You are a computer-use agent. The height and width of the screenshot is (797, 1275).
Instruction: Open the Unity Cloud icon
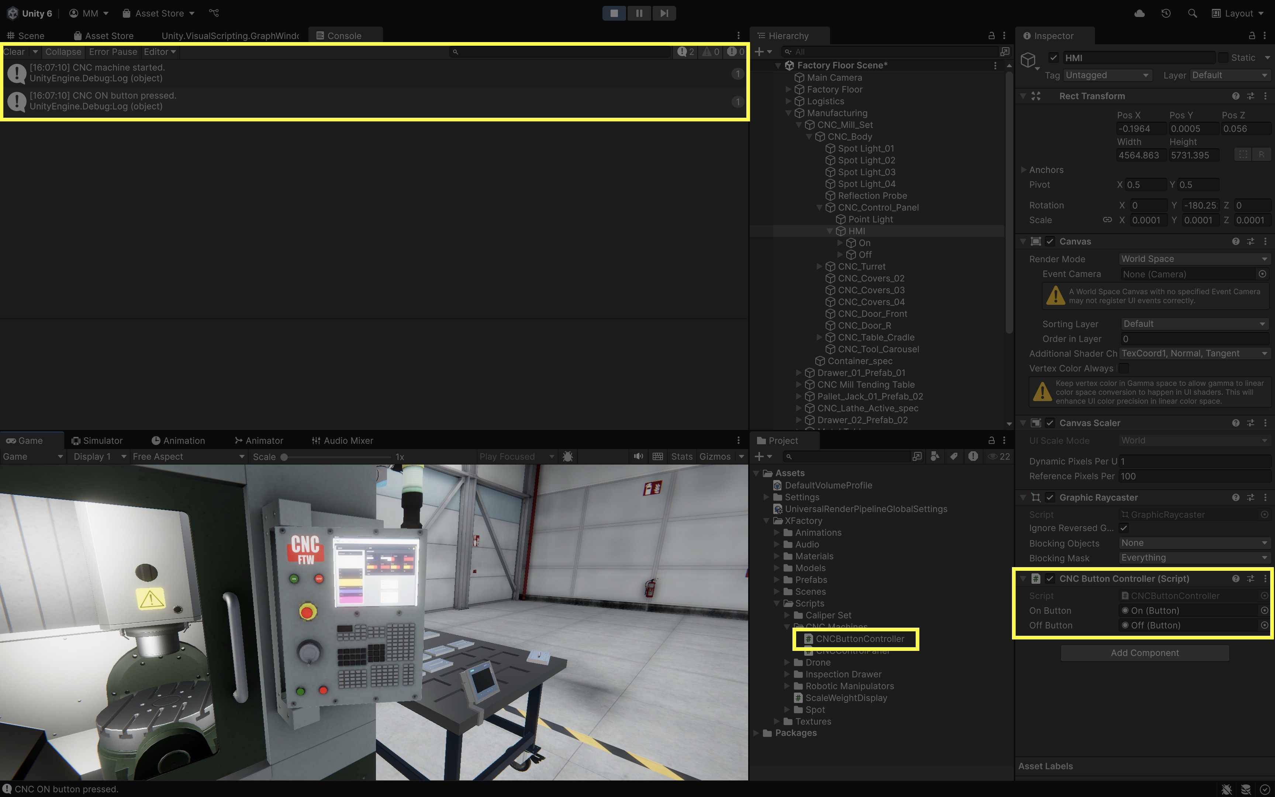tap(1139, 13)
